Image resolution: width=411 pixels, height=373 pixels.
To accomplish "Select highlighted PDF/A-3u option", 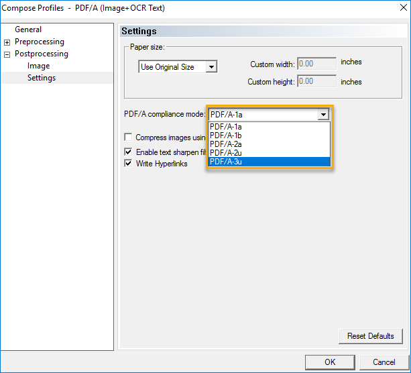I will tap(269, 162).
